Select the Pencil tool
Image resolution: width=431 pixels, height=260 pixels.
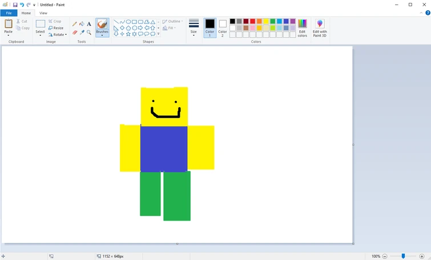click(x=74, y=24)
